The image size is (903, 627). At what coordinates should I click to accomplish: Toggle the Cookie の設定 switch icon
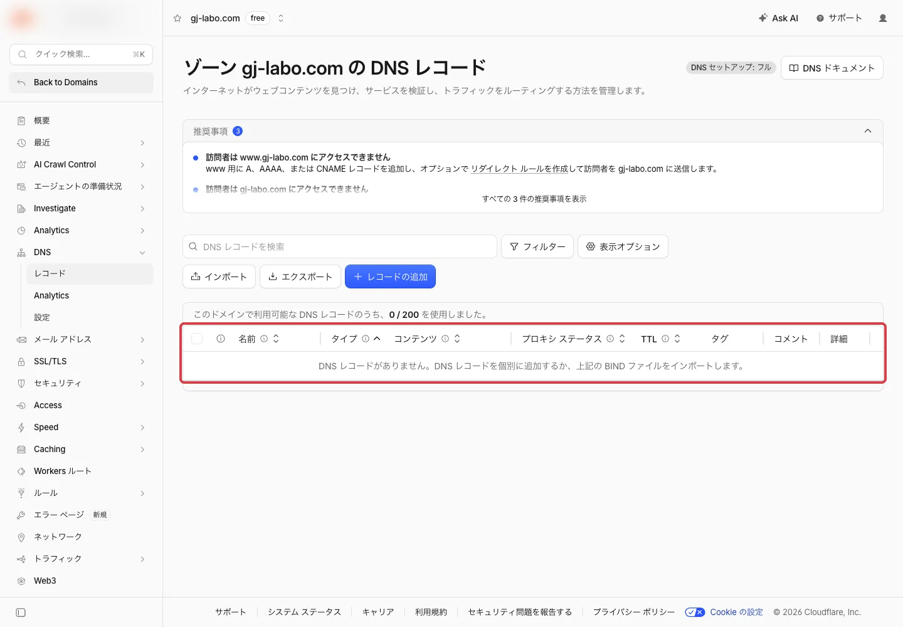point(695,613)
